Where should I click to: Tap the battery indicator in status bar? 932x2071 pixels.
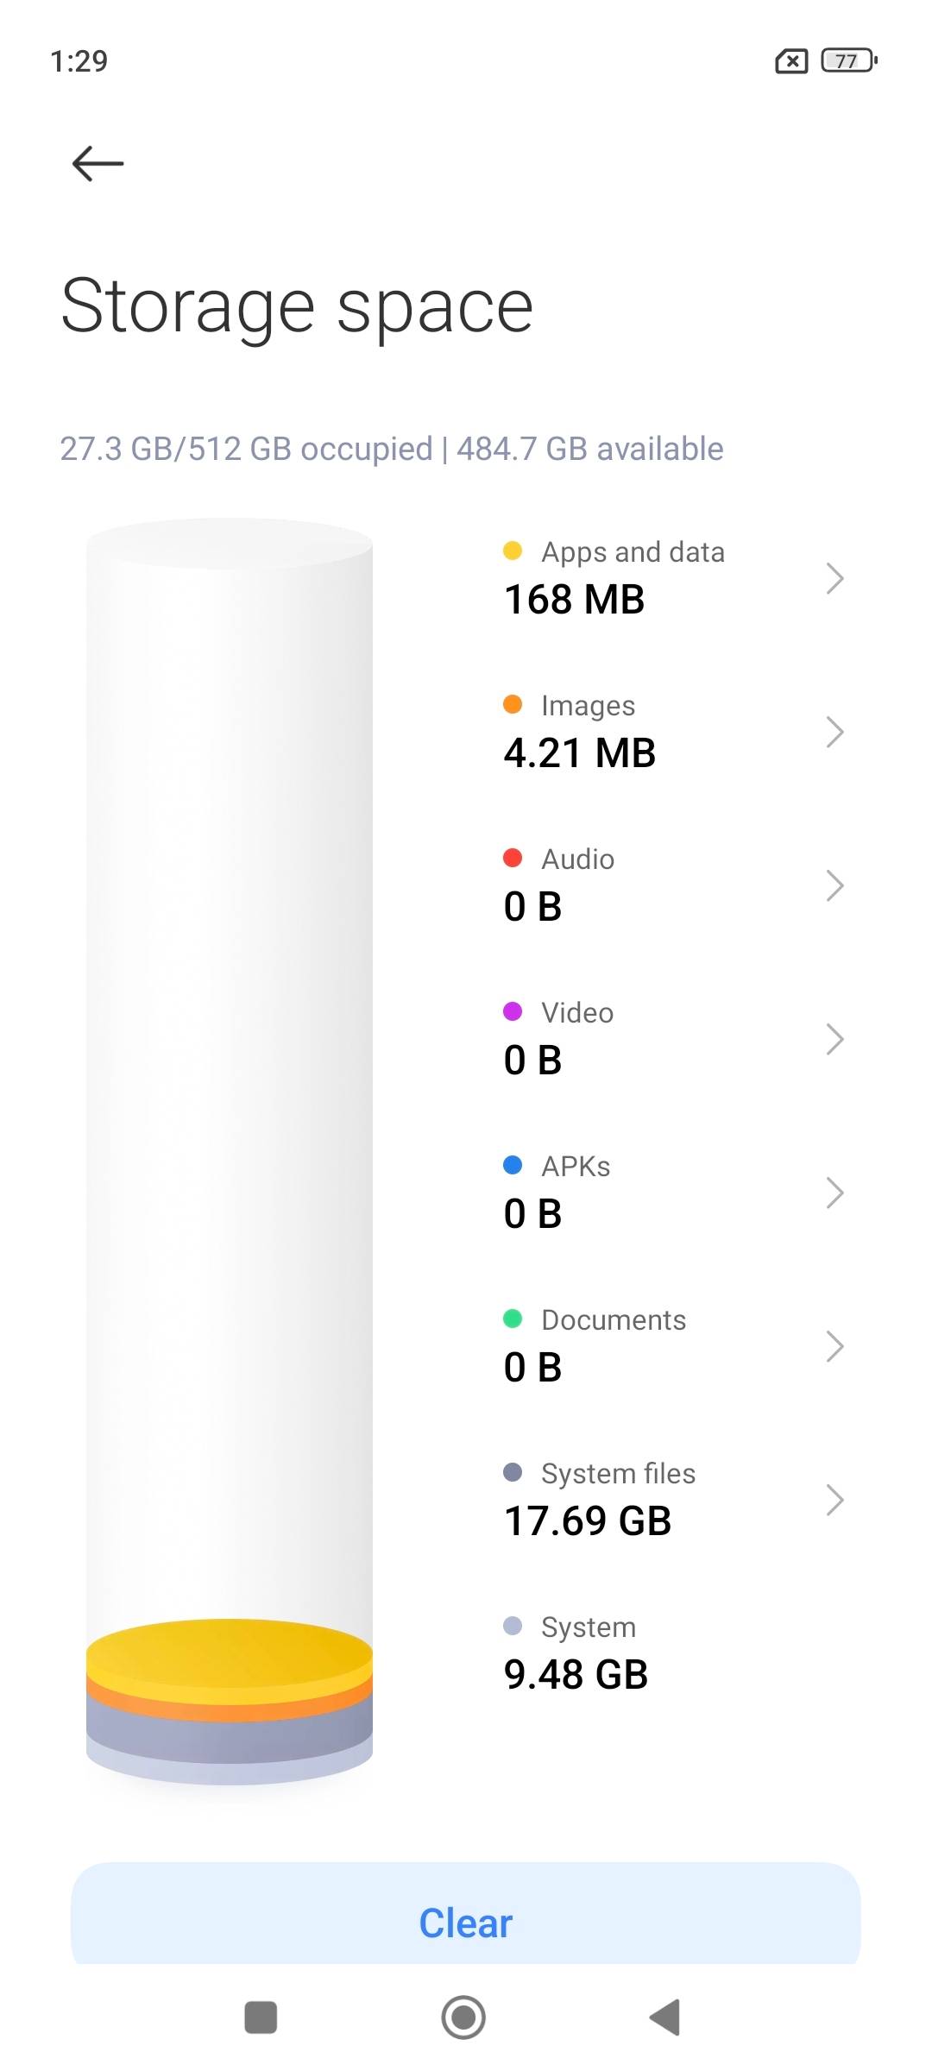(849, 60)
